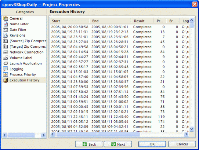This screenshot has width=199, height=150.
Task: Select the Volume Label drive icon
Action: pyautogui.click(x=6, y=58)
